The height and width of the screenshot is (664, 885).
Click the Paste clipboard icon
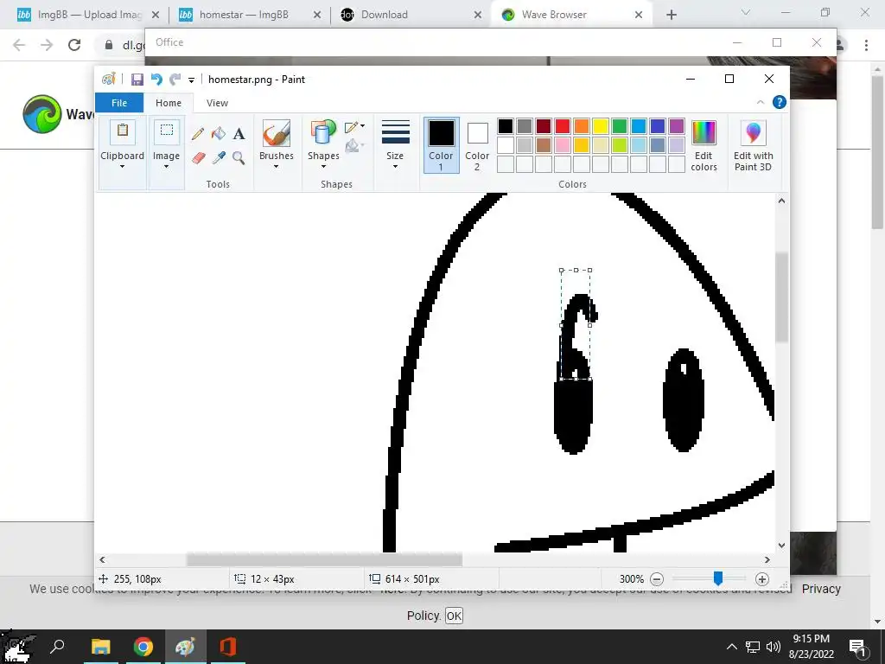pos(123,131)
